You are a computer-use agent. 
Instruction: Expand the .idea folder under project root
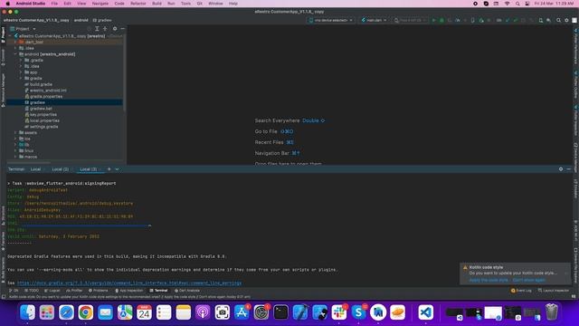pos(15,48)
